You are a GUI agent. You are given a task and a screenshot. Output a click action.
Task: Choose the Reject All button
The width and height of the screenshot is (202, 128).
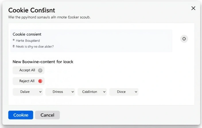click(x=27, y=81)
